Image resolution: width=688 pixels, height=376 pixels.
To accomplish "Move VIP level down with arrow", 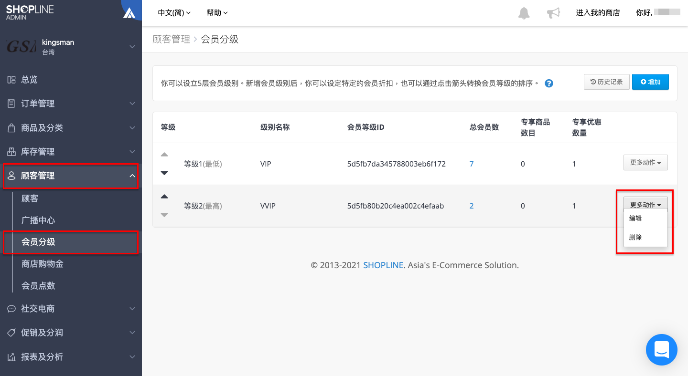I will coord(164,173).
